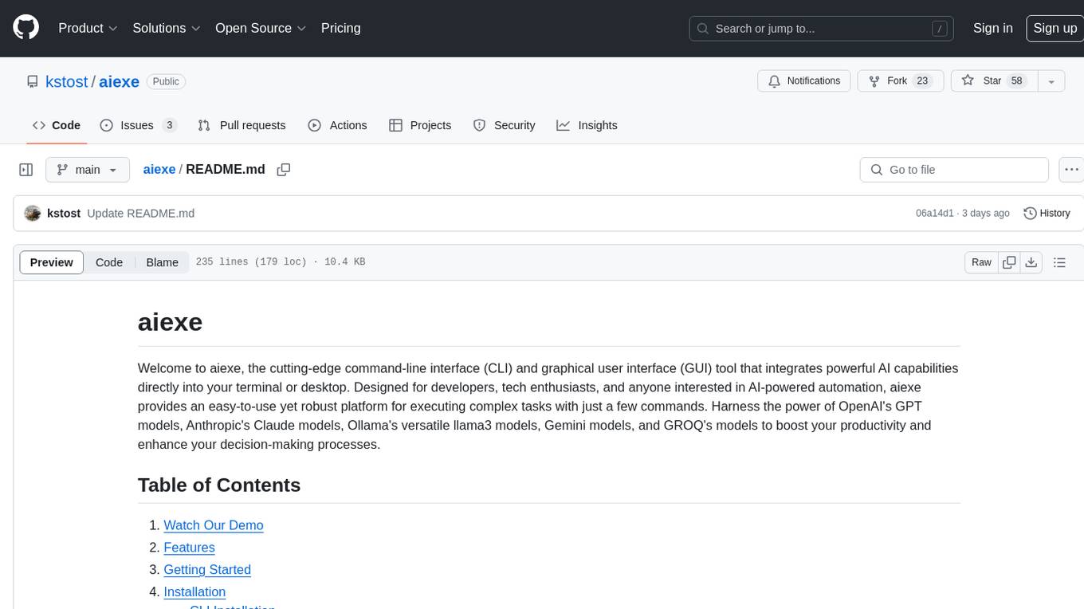Viewport: 1084px width, 609px height.
Task: Switch to the Projects tab
Action: [x=420, y=125]
